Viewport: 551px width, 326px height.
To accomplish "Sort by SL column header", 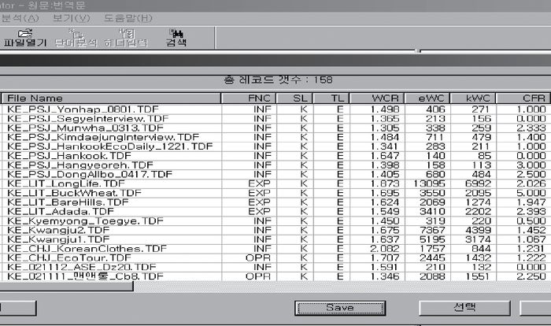I will tap(294, 98).
